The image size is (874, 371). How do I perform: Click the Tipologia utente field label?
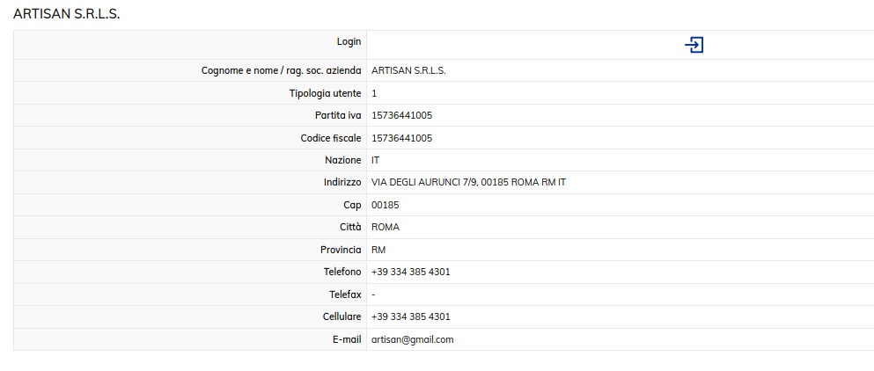[x=325, y=93]
